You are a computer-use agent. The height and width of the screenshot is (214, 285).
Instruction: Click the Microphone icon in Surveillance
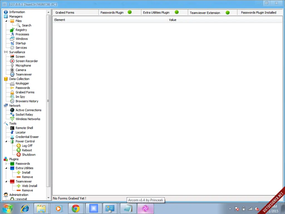[x=12, y=65]
